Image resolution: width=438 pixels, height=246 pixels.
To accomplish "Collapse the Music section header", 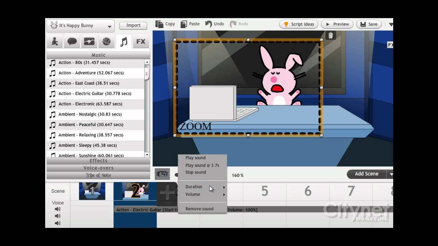I will point(98,55).
